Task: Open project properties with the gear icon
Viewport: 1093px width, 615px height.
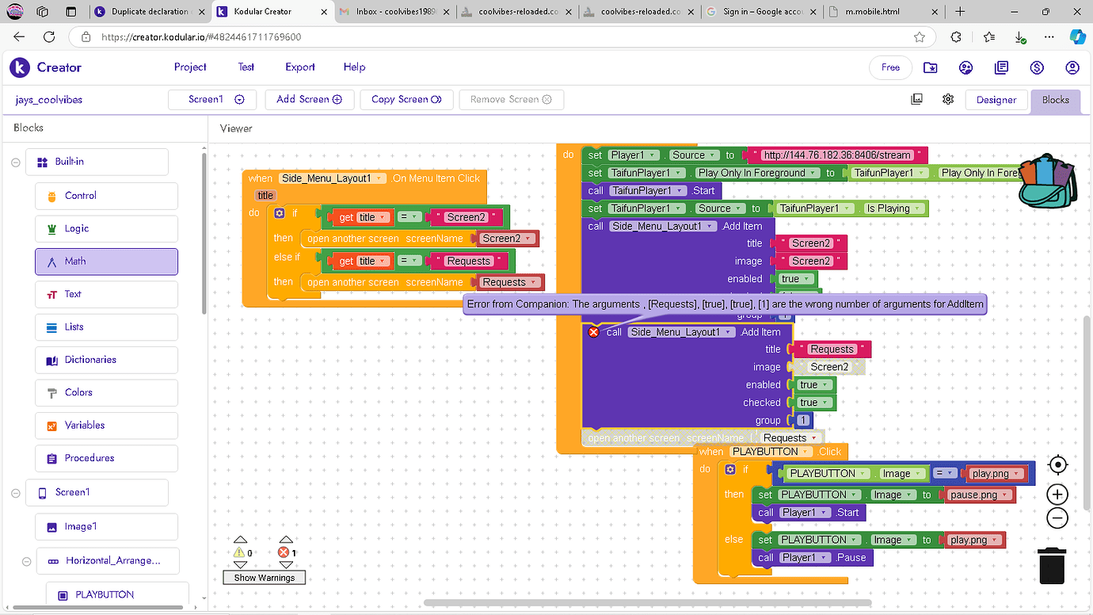Action: click(948, 99)
